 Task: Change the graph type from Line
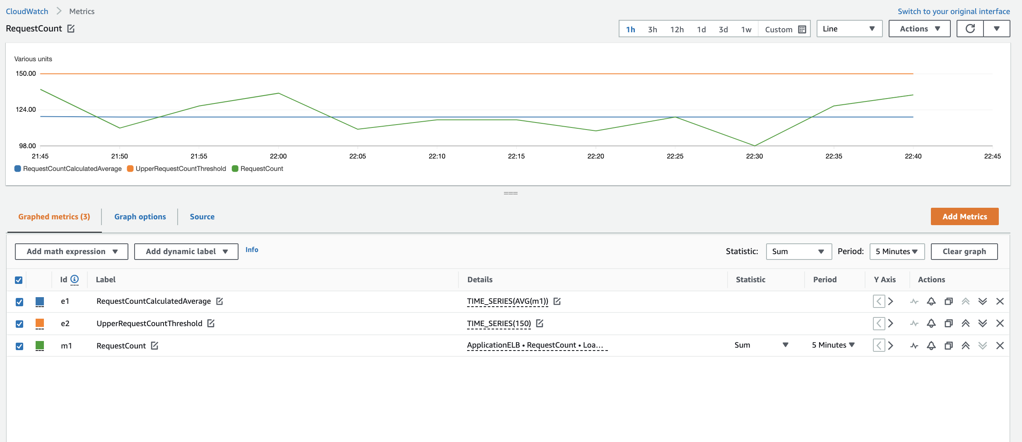849,29
